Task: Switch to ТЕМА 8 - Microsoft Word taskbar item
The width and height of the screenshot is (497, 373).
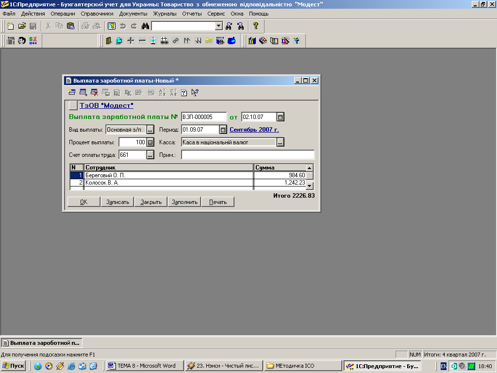Action: click(145, 366)
